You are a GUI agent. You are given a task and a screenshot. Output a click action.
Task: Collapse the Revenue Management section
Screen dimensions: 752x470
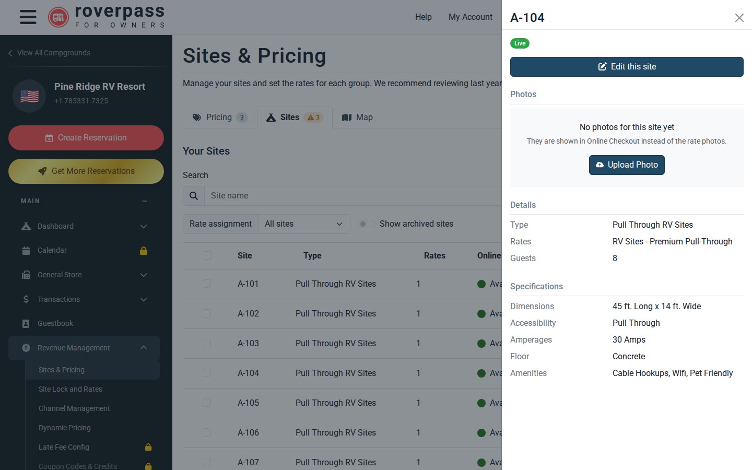144,348
